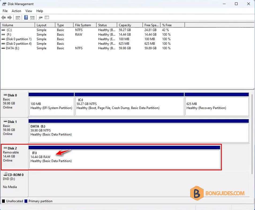This screenshot has height=210, width=255.
Task: Click the Disk 2 removable drive icon
Action: click(x=5, y=148)
